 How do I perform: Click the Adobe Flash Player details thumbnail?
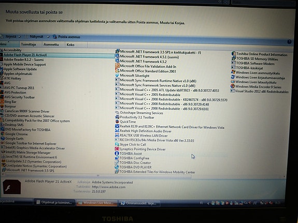point(12,187)
